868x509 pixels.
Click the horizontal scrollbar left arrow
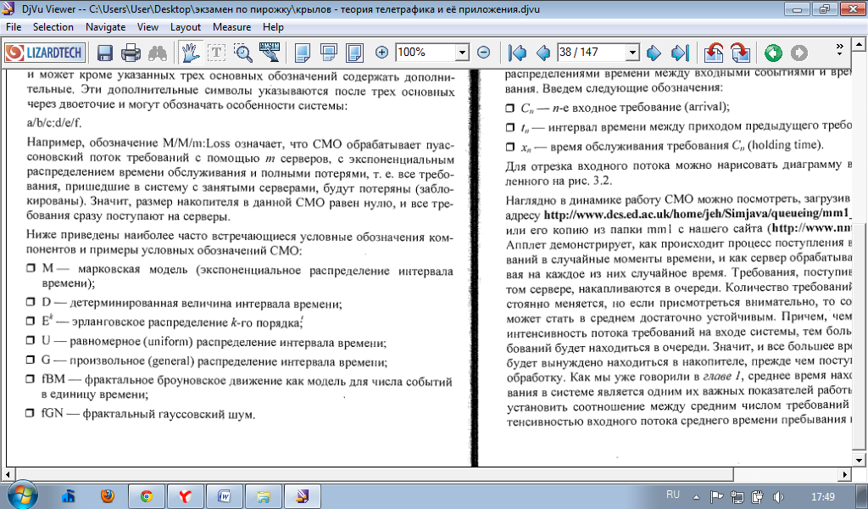click(8, 475)
